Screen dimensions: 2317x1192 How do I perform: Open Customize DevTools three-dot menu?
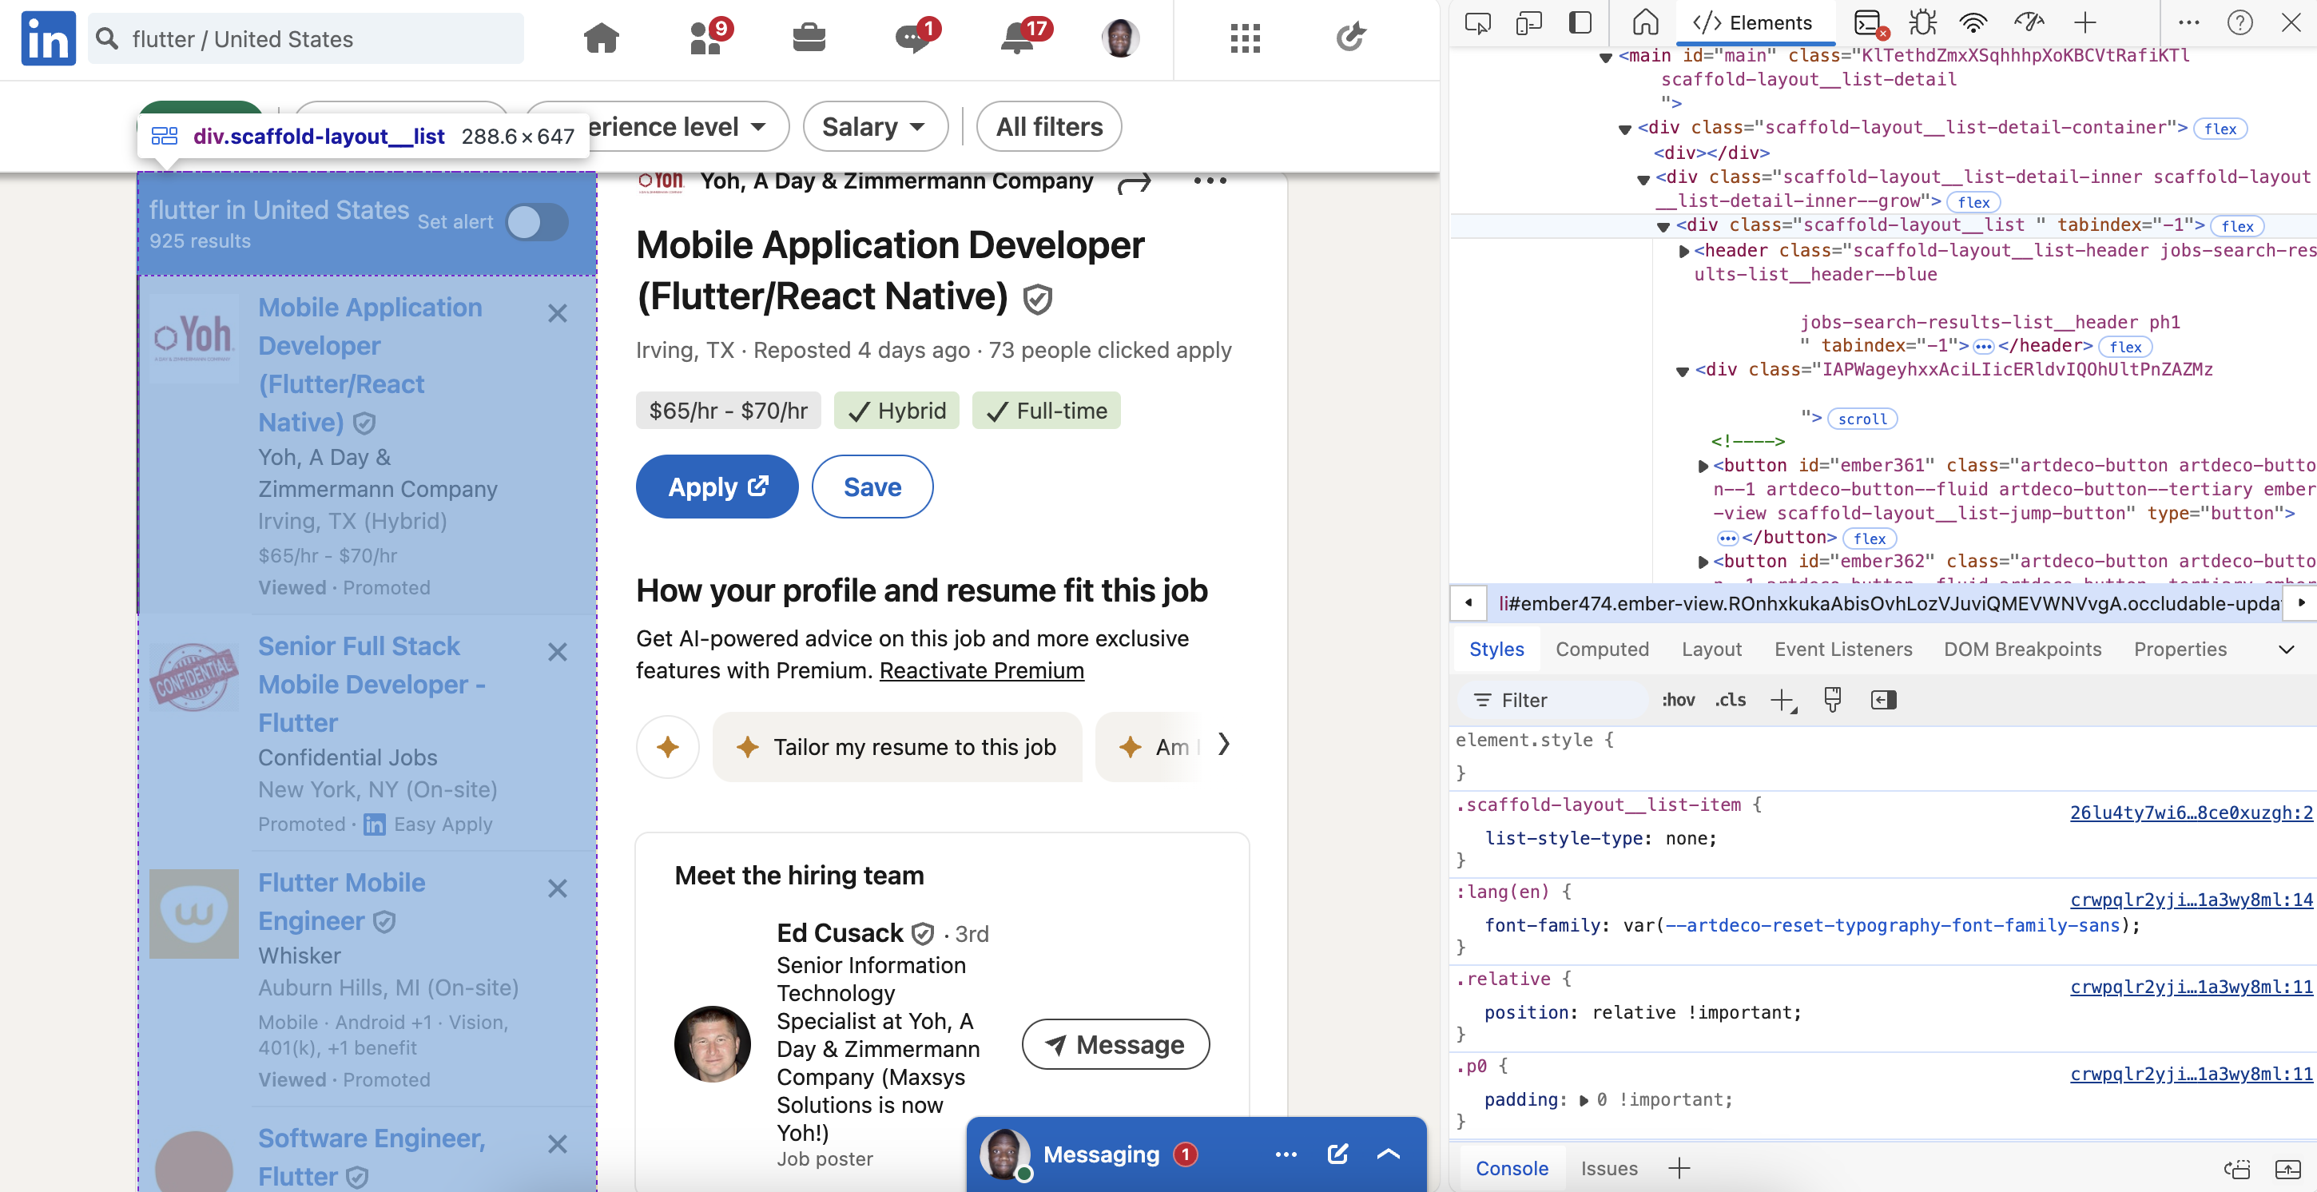tap(2189, 22)
